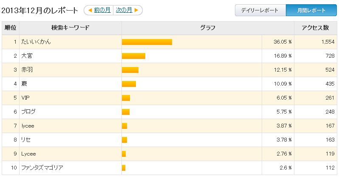Viewport: 339px width, 178px height.
Task: Click the 検索キーワード column header
Action: click(71, 28)
